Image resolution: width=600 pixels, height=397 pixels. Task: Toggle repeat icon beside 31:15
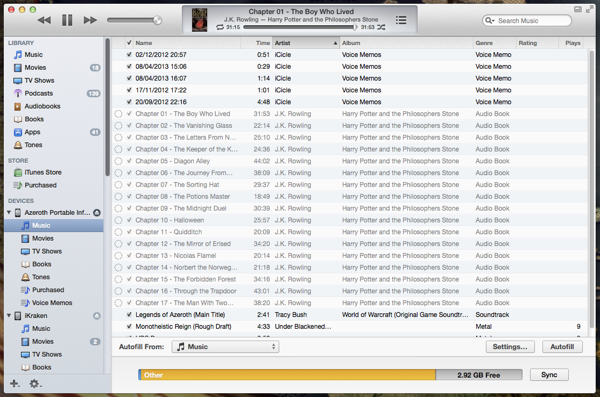tap(220, 27)
